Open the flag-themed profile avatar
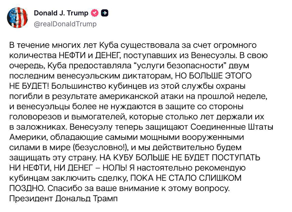 (x=17, y=18)
